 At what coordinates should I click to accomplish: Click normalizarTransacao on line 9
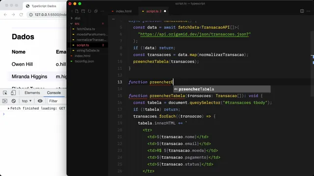tap(221, 55)
